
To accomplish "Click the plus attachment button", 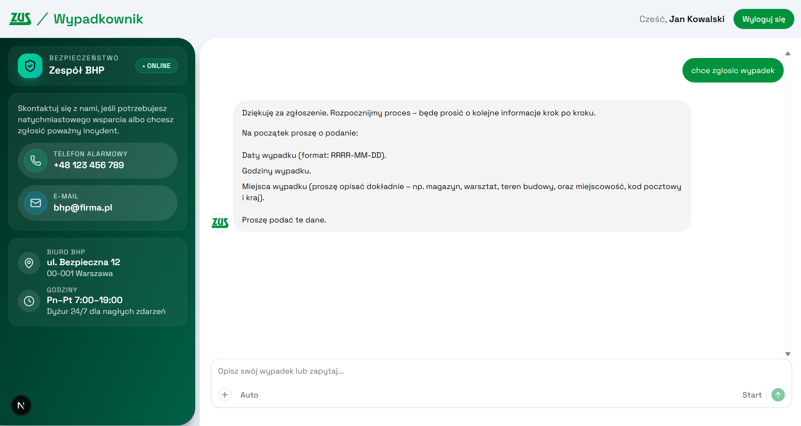I will tap(225, 394).
